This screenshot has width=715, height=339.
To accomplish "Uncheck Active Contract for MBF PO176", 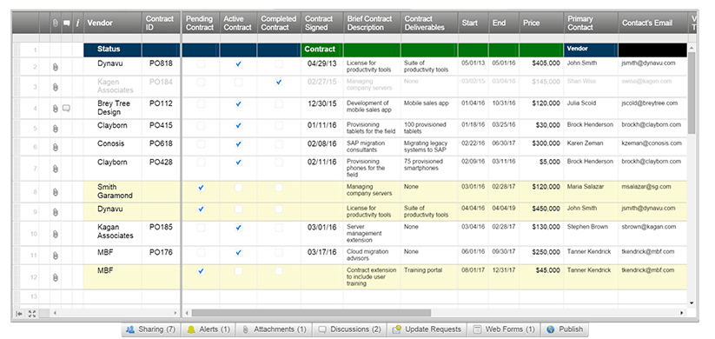I will (x=238, y=252).
